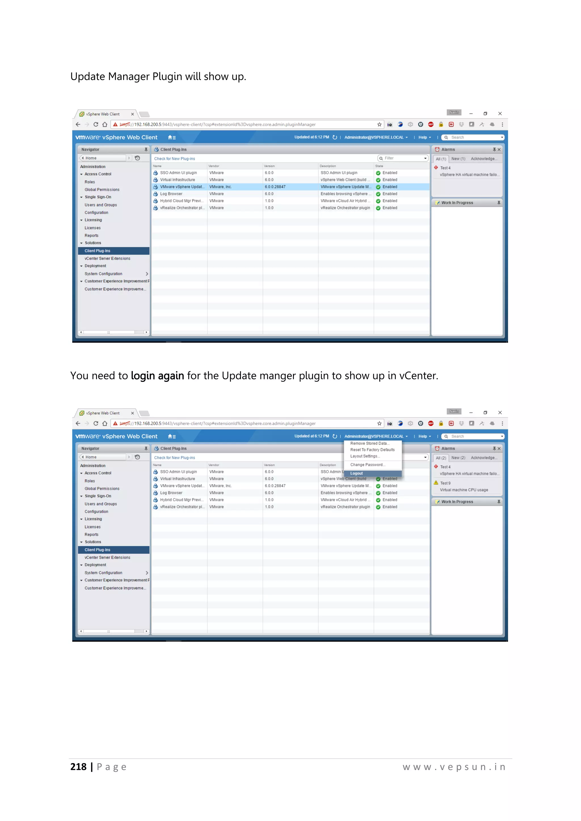Select vRealize Orchestrator plug-in in upper table

coord(290,208)
